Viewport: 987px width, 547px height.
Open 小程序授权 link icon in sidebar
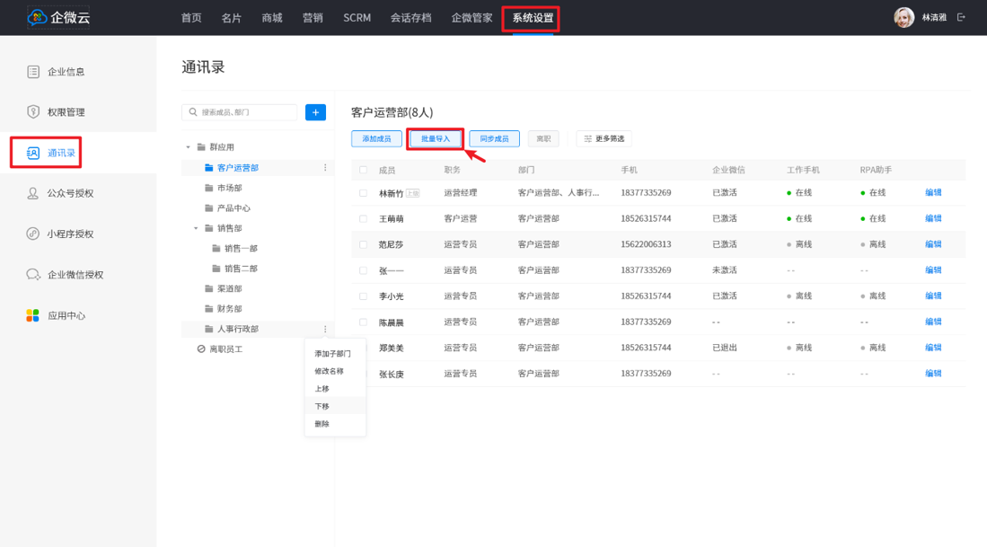(x=32, y=234)
